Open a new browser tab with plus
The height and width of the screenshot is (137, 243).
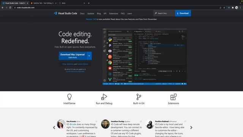click(x=88, y=3)
